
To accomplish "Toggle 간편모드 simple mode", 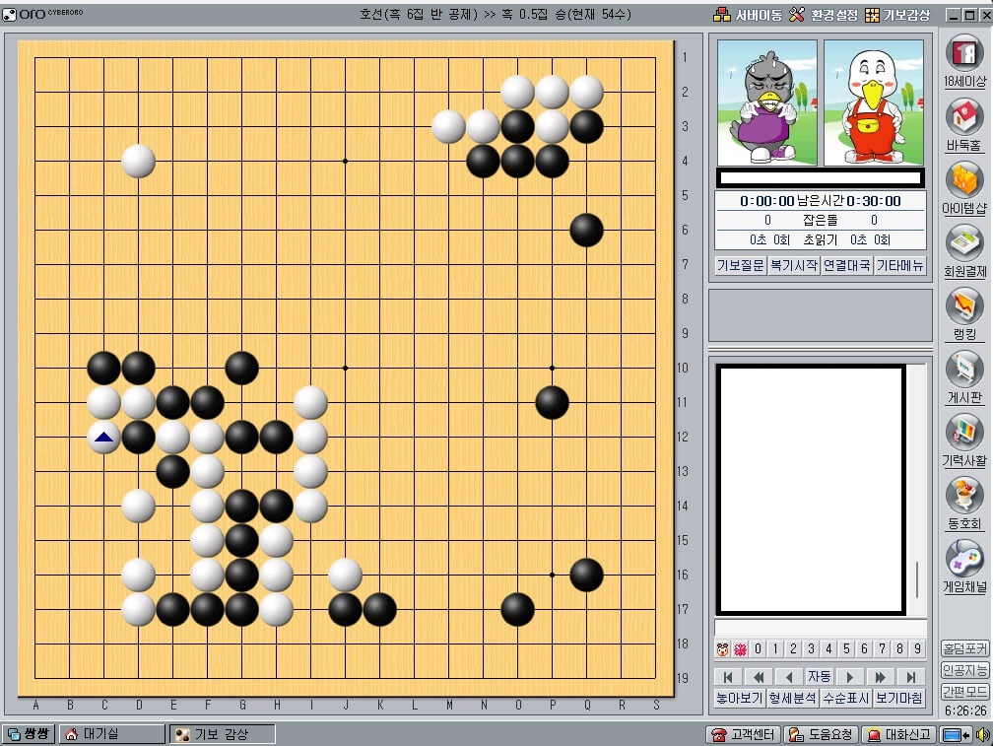I will click(964, 692).
